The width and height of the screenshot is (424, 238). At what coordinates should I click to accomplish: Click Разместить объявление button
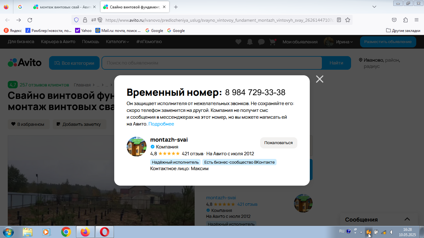(x=388, y=42)
